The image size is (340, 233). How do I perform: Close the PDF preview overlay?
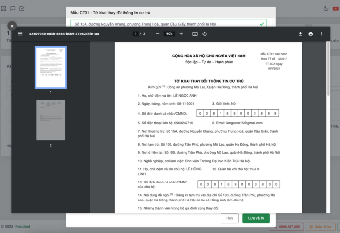click(x=12, y=26)
